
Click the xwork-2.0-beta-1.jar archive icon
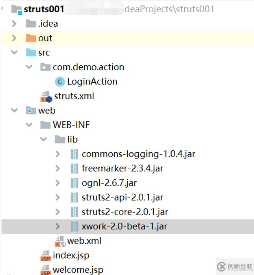[x=74, y=226]
